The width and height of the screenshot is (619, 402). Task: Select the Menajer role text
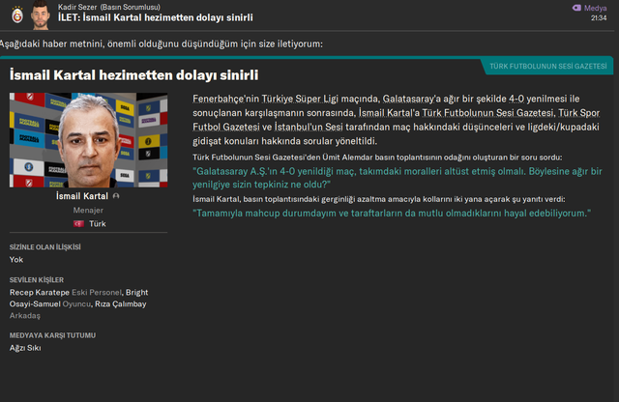[x=88, y=211]
